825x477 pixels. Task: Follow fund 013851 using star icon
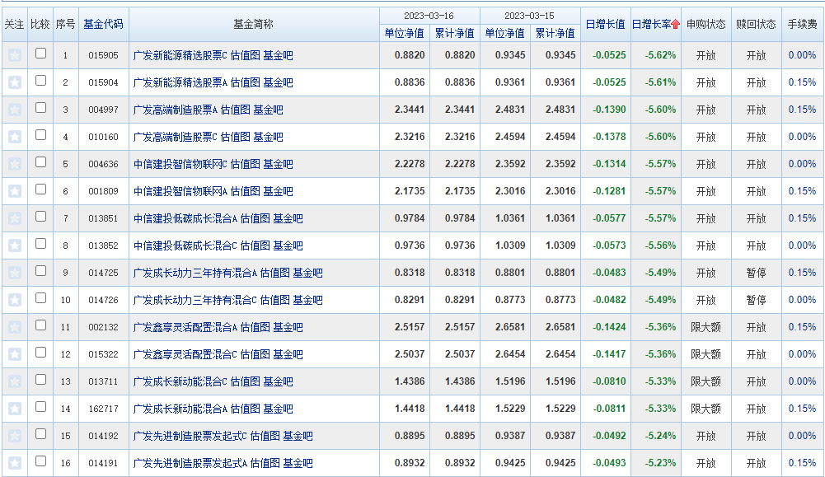pos(15,218)
